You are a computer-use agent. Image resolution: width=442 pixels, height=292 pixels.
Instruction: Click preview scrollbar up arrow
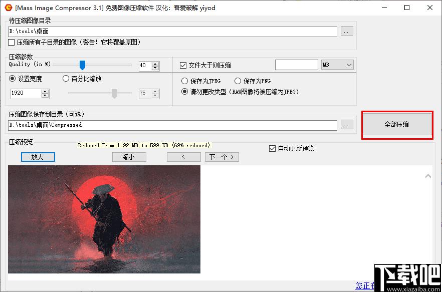pos(428,176)
